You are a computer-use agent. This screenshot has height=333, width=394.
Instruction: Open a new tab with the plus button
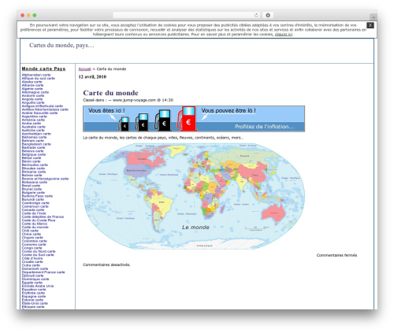click(x=374, y=17)
